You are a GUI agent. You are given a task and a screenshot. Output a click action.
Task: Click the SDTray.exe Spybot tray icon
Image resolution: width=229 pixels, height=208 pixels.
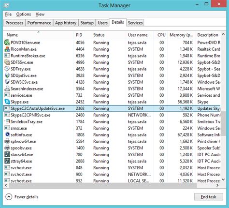(x=7, y=69)
